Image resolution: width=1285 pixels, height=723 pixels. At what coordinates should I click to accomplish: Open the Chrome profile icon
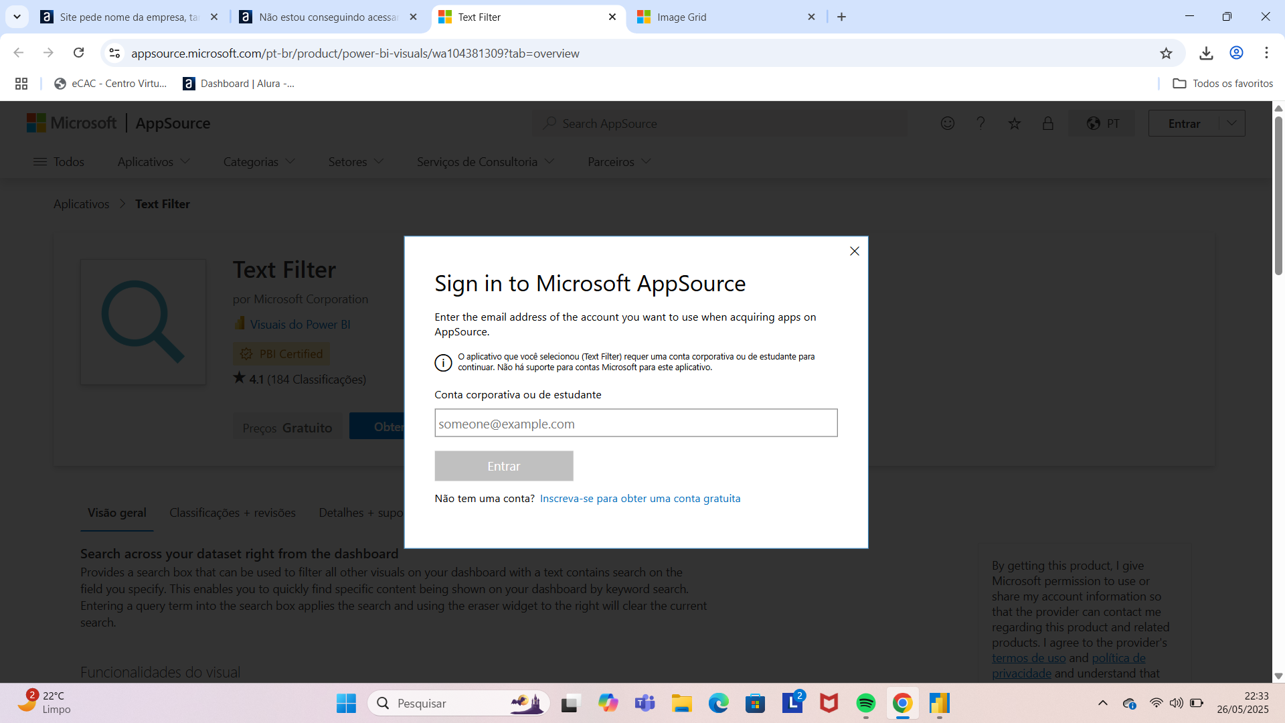pyautogui.click(x=1236, y=53)
